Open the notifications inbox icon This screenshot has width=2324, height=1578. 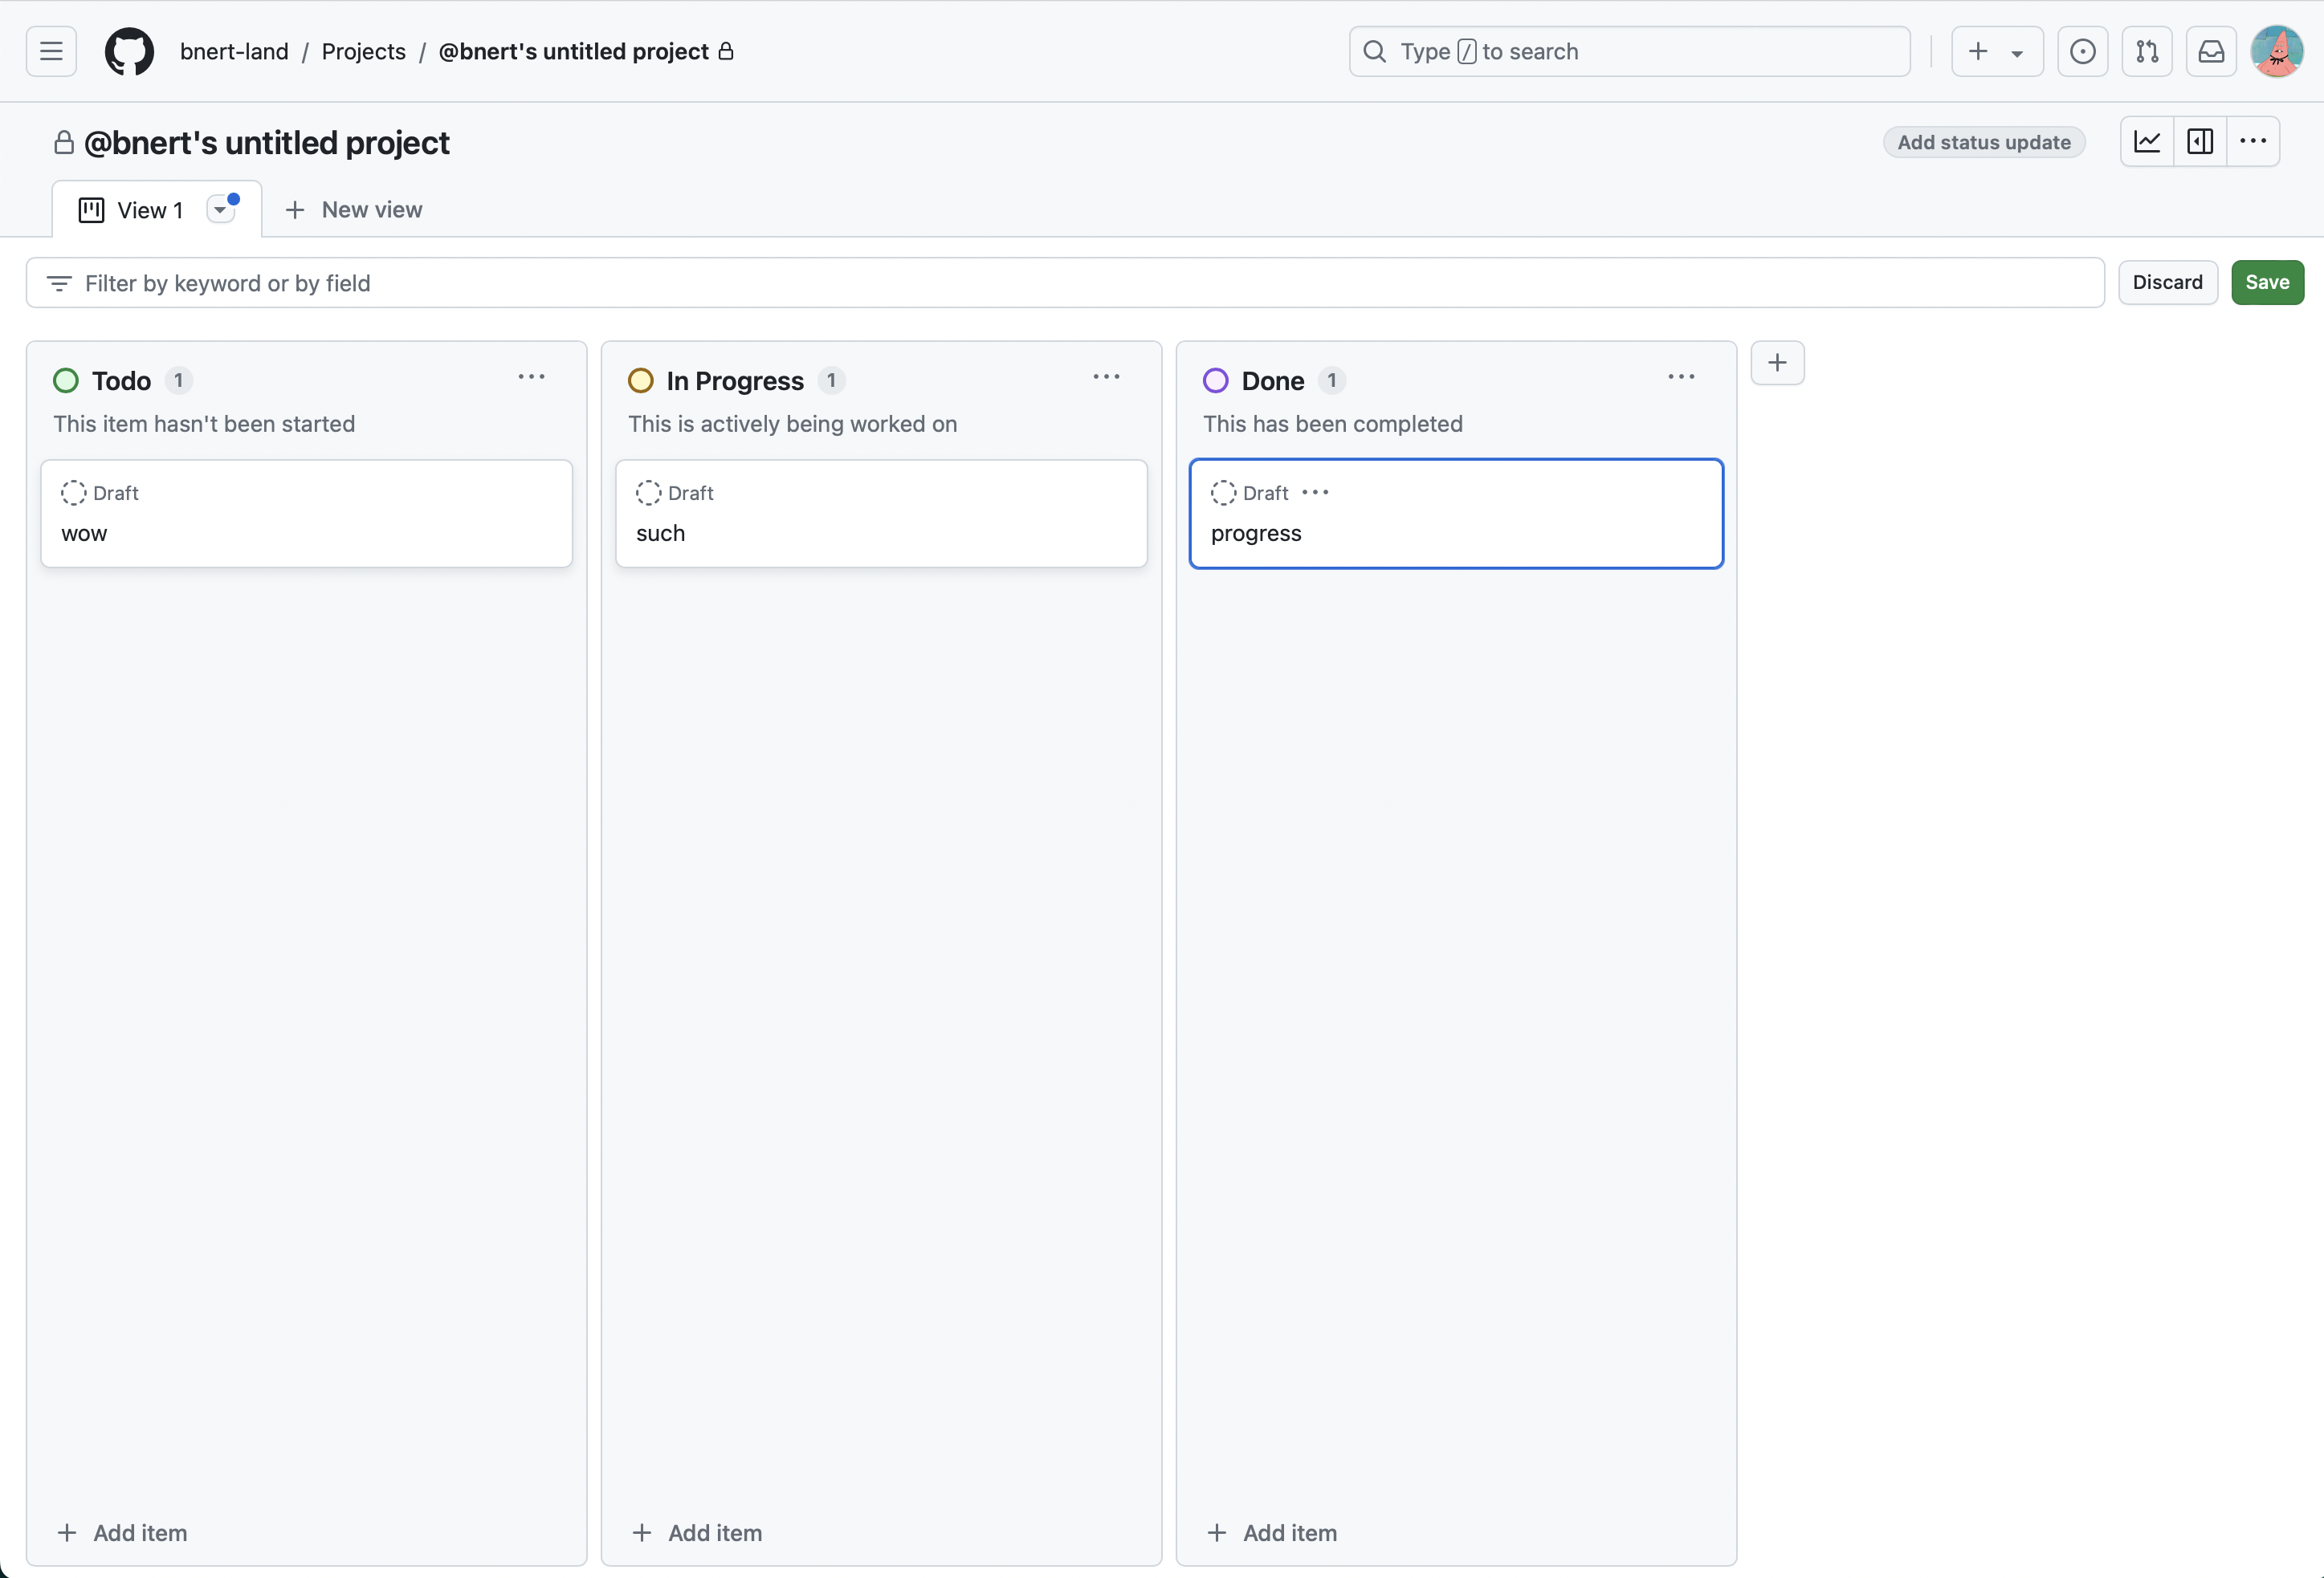2211,51
